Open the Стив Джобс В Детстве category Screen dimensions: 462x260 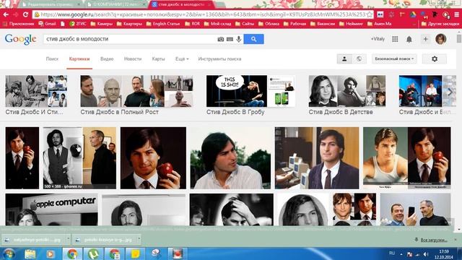(347, 95)
